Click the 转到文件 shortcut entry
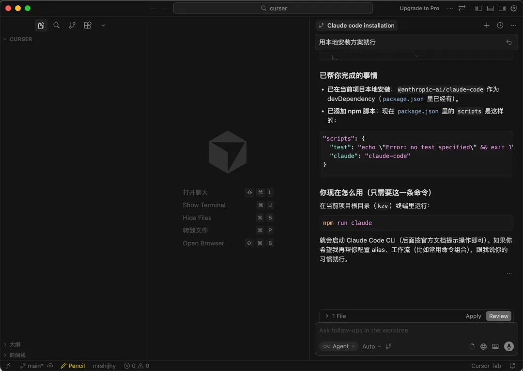 [228, 230]
